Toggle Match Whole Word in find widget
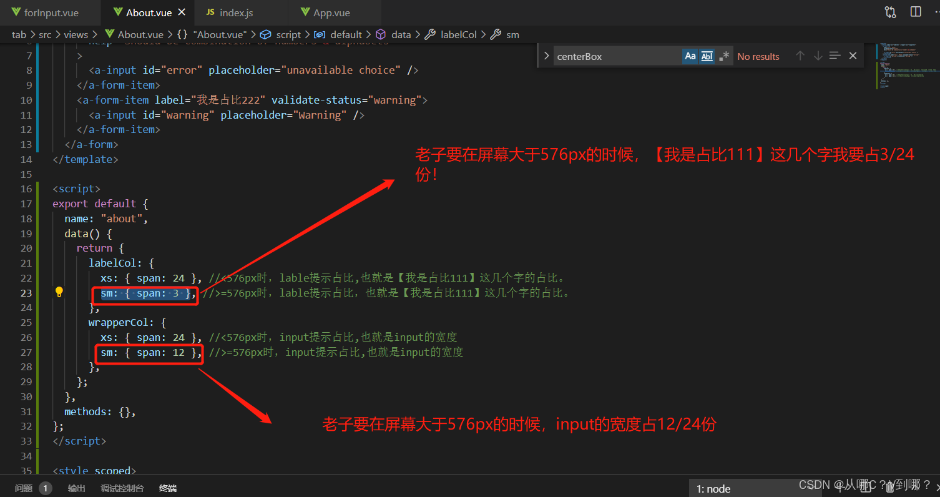Viewport: 940px width, 497px height. (707, 56)
